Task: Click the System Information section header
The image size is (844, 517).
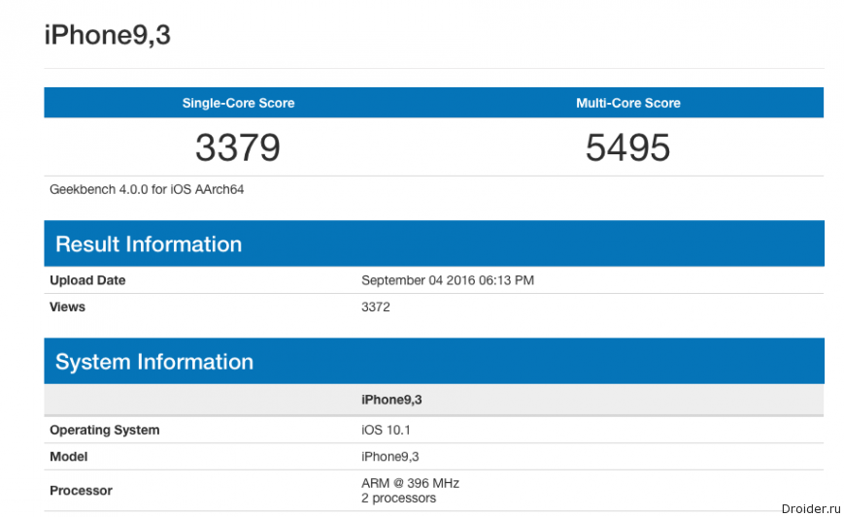Action: tap(434, 361)
